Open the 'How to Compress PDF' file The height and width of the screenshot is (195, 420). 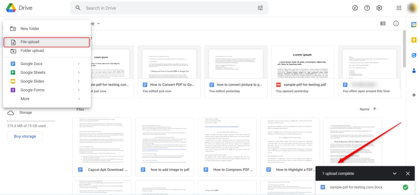point(227,147)
